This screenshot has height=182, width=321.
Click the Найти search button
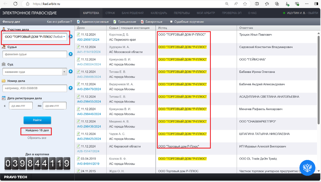pos(37,120)
